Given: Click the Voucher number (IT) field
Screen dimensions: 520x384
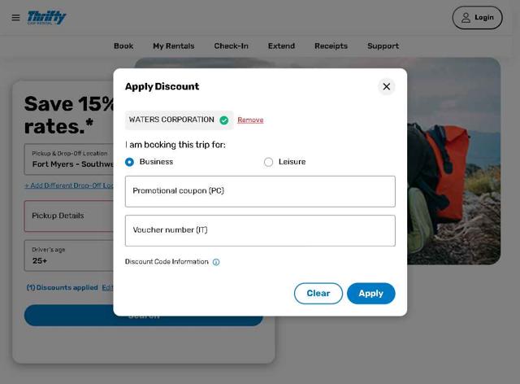Looking at the screenshot, I should 260,230.
